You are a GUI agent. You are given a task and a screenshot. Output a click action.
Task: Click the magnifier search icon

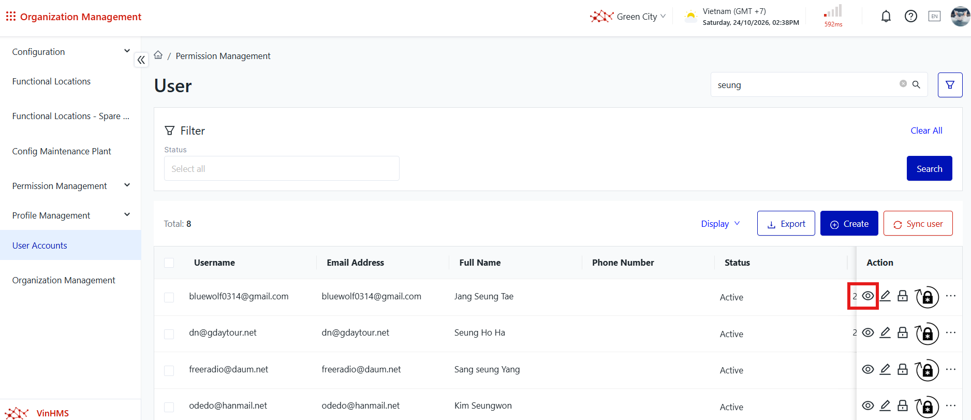pyautogui.click(x=916, y=84)
